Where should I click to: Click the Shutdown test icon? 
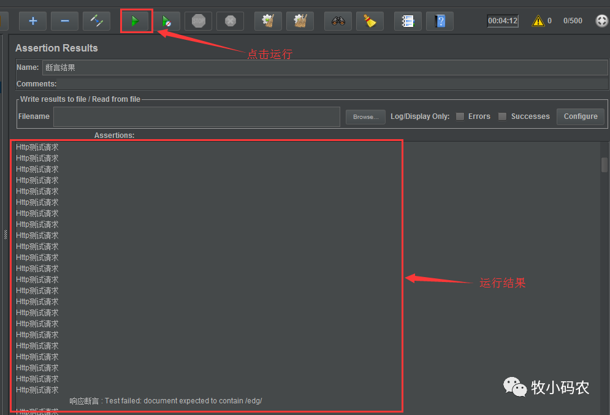[231, 21]
